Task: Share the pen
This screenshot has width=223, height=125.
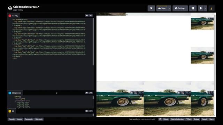Action: 212,119
